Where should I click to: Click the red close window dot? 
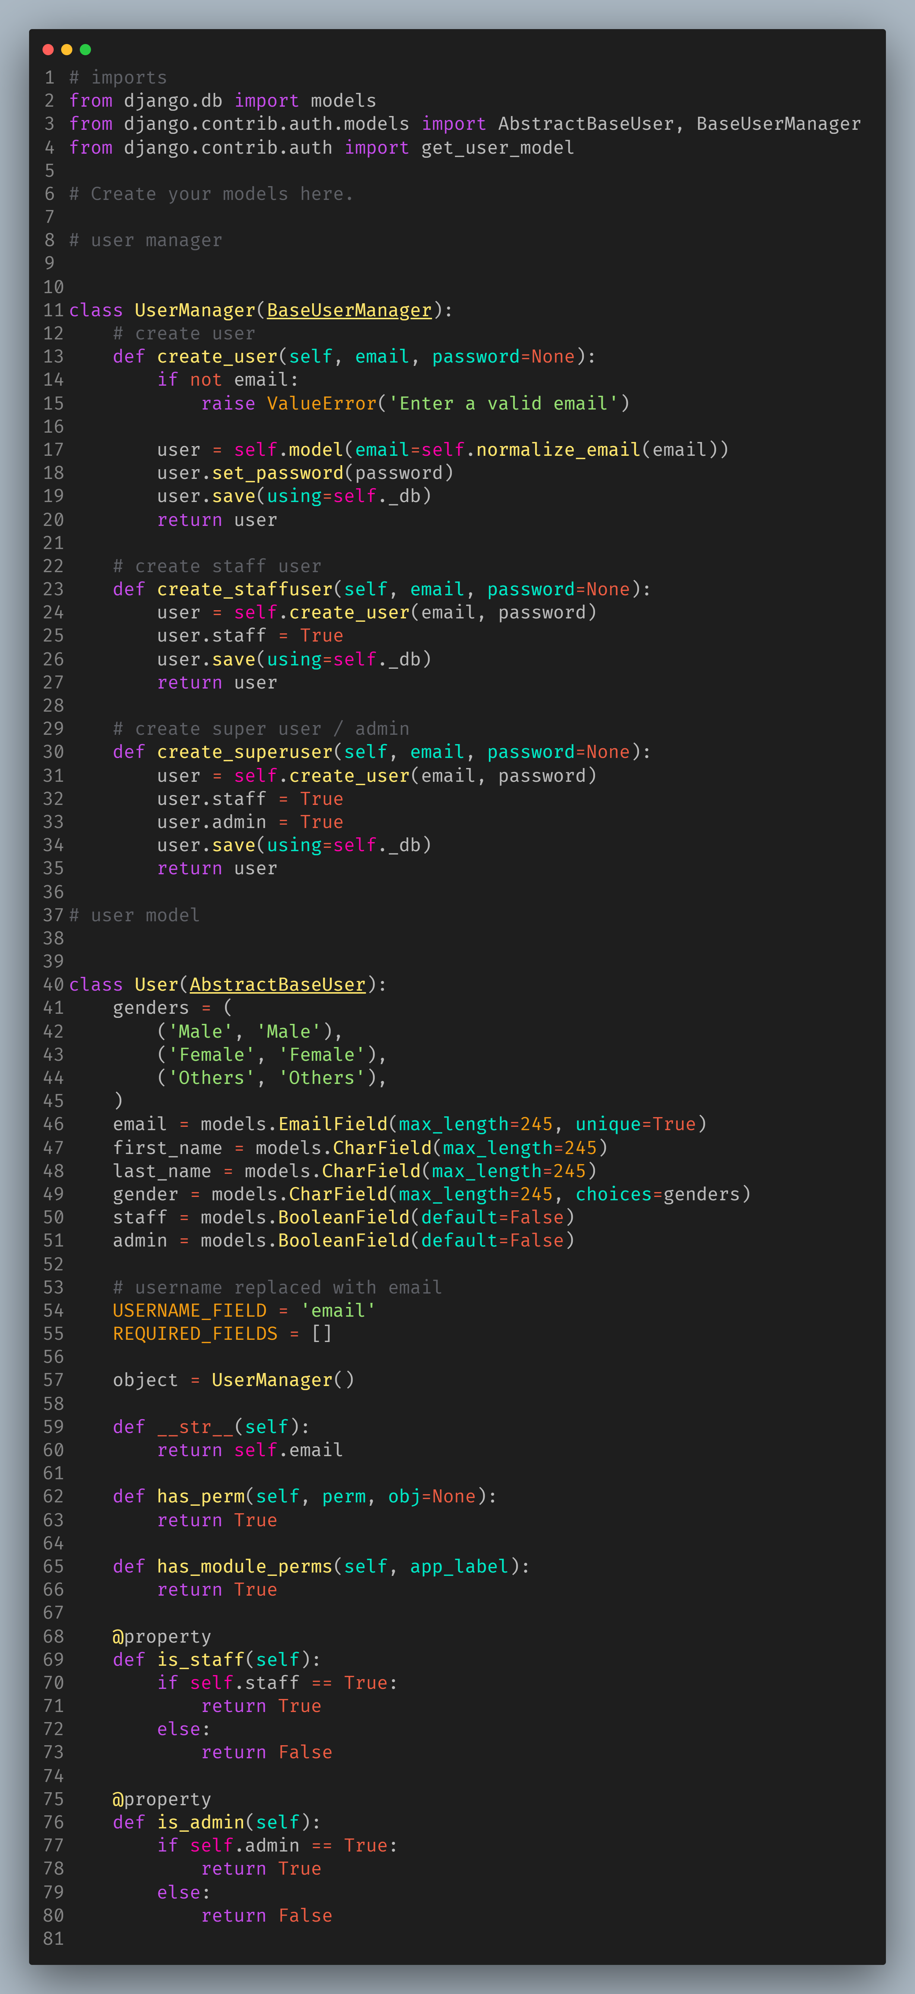click(48, 50)
